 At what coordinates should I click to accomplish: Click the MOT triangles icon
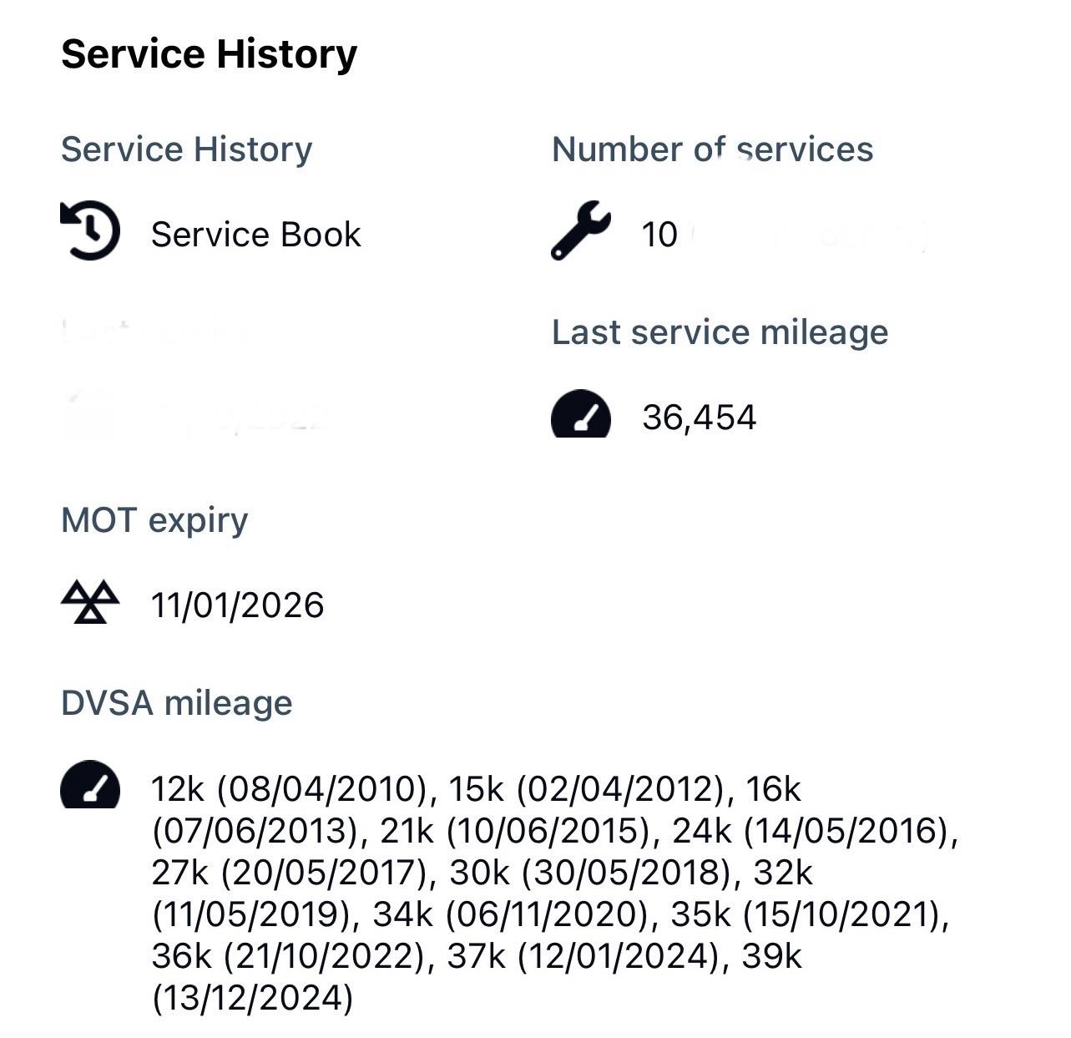pyautogui.click(x=90, y=603)
